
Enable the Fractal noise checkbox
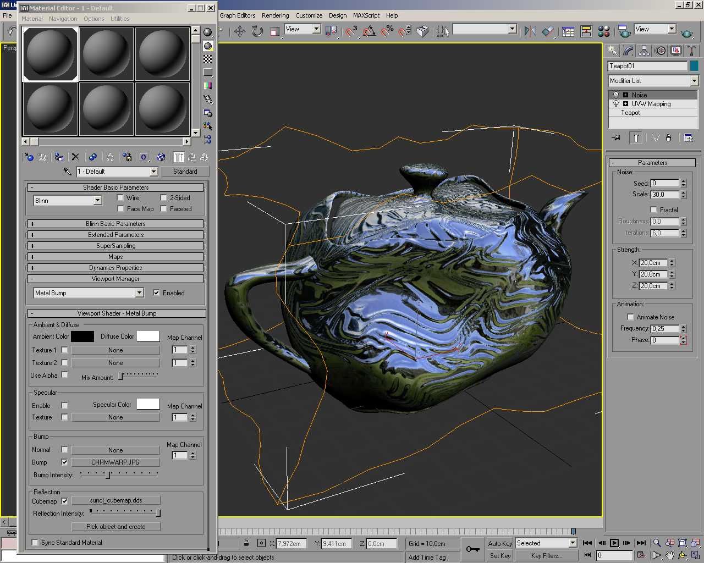pyautogui.click(x=653, y=210)
